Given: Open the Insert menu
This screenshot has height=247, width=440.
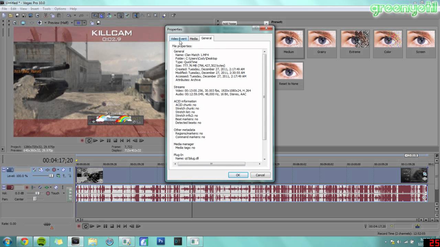Looking at the screenshot, I should pyautogui.click(x=35, y=9).
